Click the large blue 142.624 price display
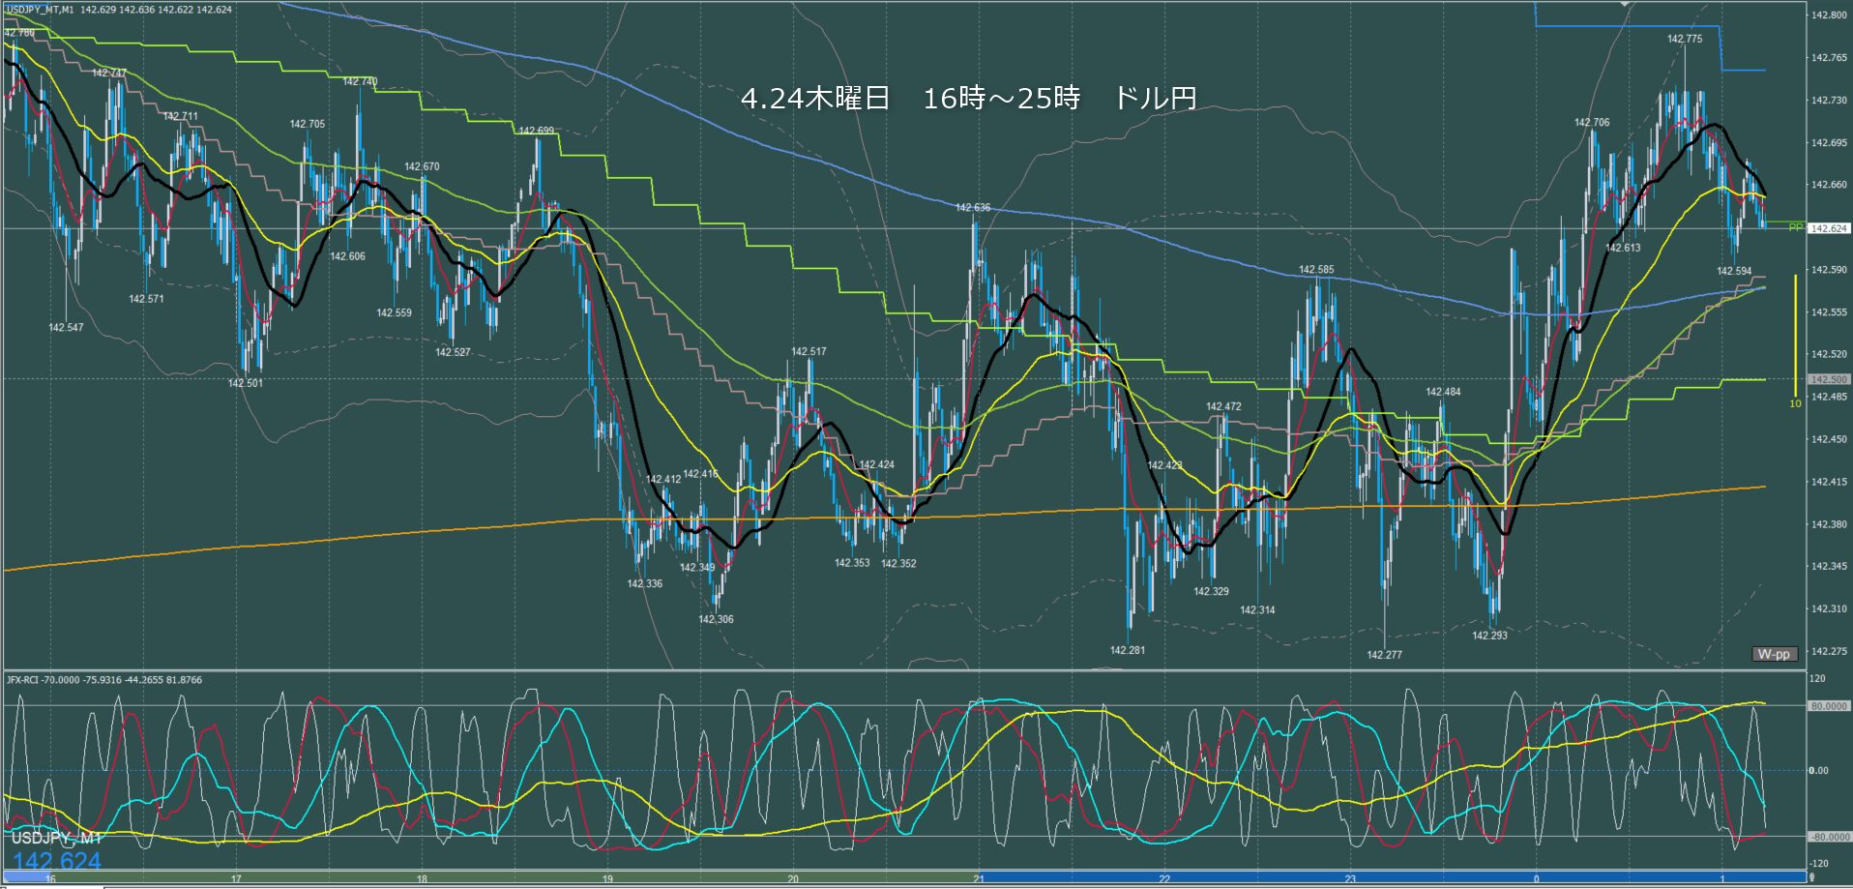1853x889 pixels. (x=56, y=861)
